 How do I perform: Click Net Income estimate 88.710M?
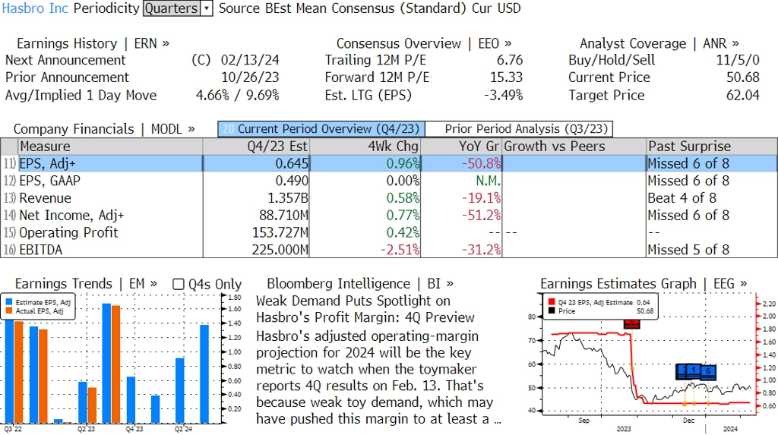click(284, 216)
